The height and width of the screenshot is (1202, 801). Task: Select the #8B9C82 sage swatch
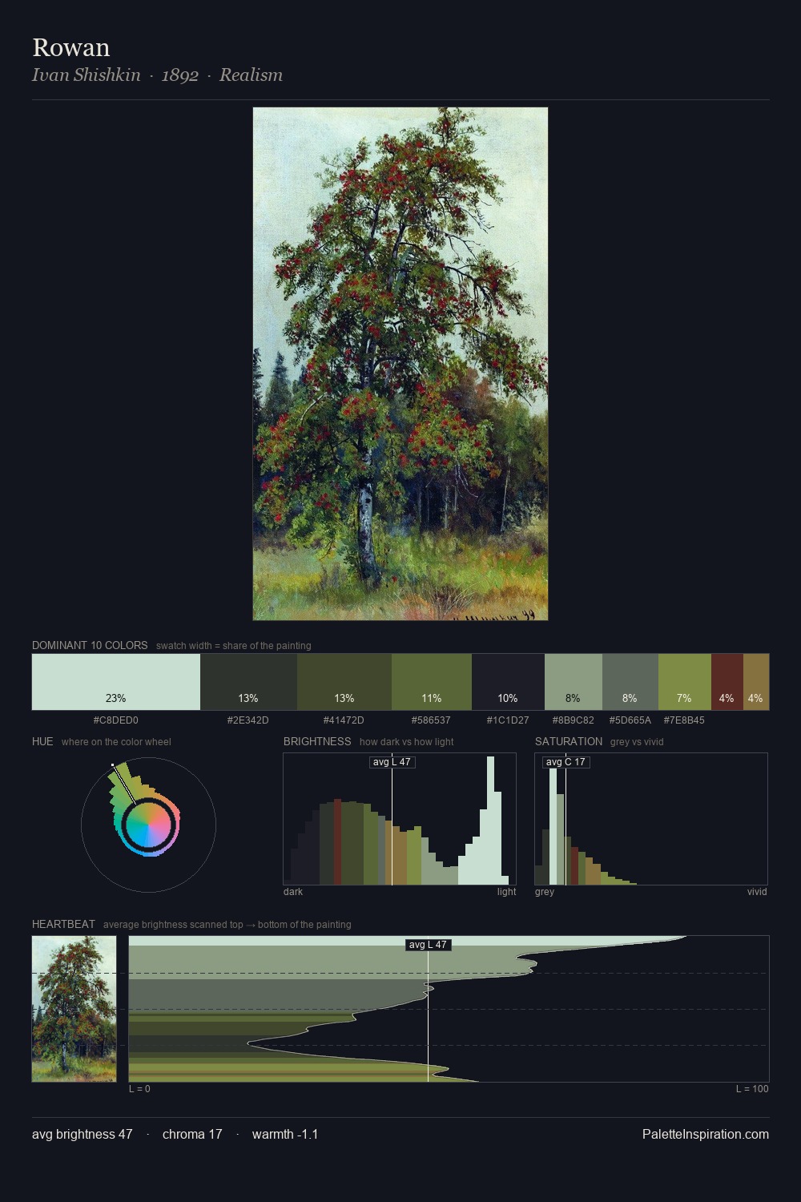pos(574,682)
